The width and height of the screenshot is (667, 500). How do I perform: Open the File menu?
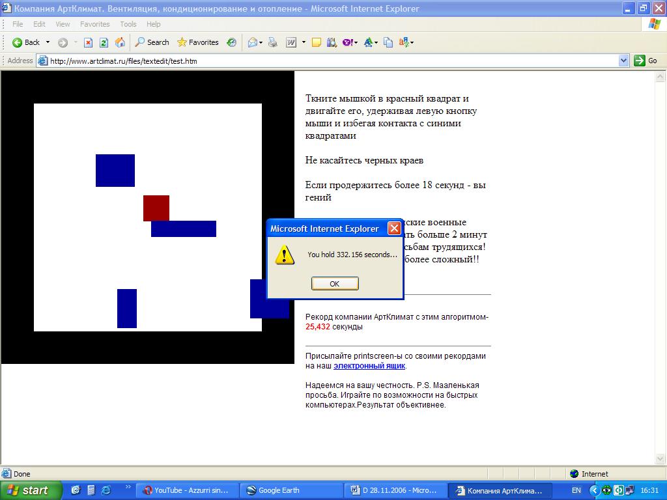pos(18,24)
